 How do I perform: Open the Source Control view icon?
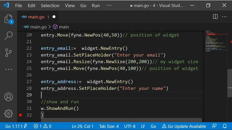point(8,53)
